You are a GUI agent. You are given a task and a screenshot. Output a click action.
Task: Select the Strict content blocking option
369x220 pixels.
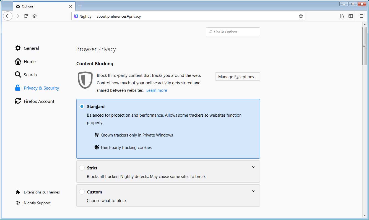click(82, 168)
